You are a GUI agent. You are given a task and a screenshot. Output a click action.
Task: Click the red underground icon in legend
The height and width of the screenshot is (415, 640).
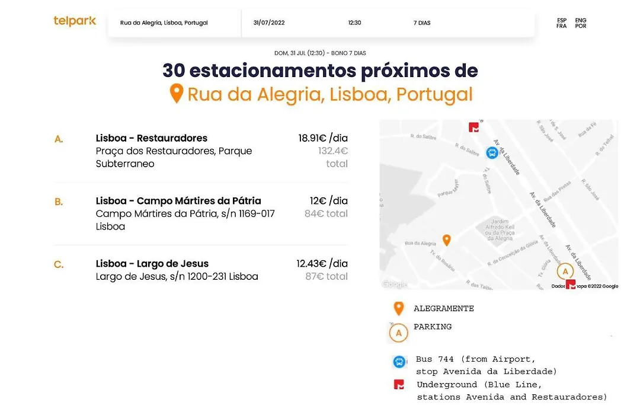click(x=399, y=384)
